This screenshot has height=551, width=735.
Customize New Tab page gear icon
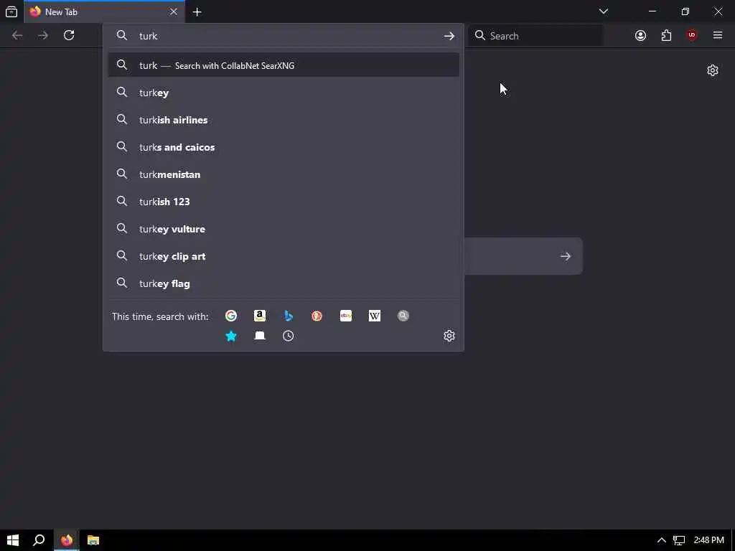coord(713,70)
